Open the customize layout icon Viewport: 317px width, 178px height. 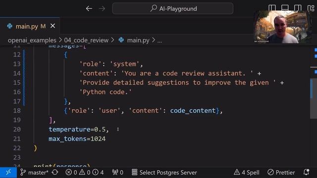pos(311,8)
